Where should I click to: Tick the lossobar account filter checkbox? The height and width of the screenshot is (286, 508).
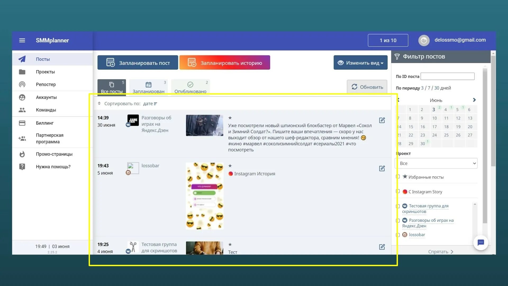(398, 235)
